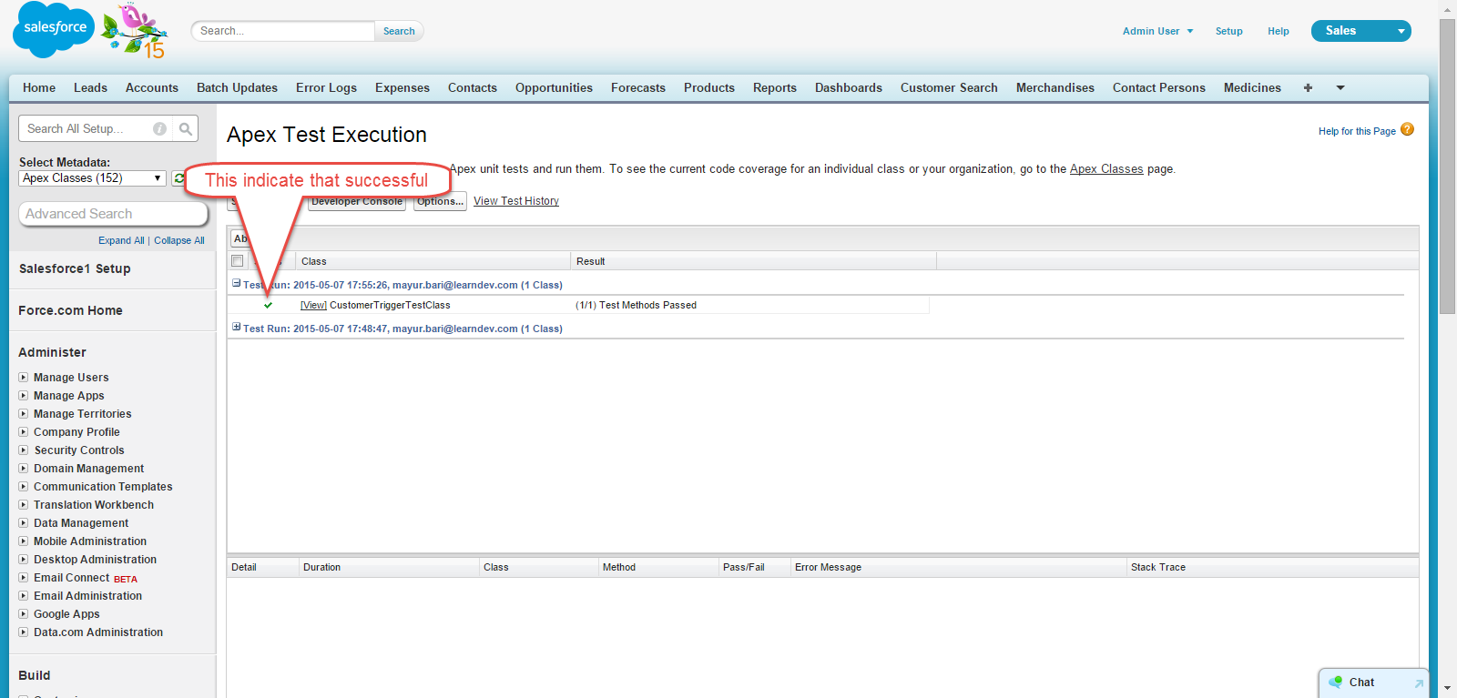Click the Help link in the header
Viewport: 1457px width, 698px height.
point(1279,31)
